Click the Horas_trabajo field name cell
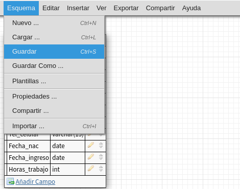Screen dimensions: 240x189 click(29, 170)
